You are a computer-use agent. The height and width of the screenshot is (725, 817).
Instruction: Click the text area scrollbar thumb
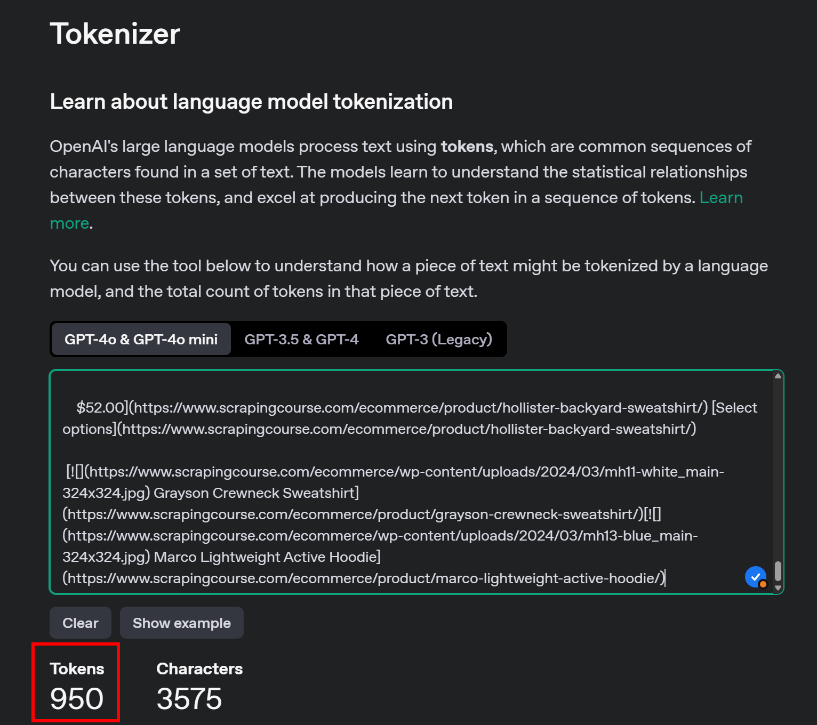[778, 571]
